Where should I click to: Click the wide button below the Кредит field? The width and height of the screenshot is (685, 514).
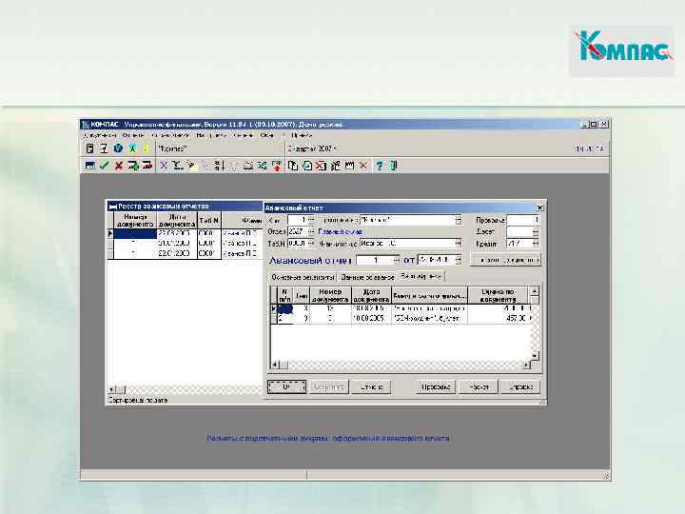(x=505, y=260)
